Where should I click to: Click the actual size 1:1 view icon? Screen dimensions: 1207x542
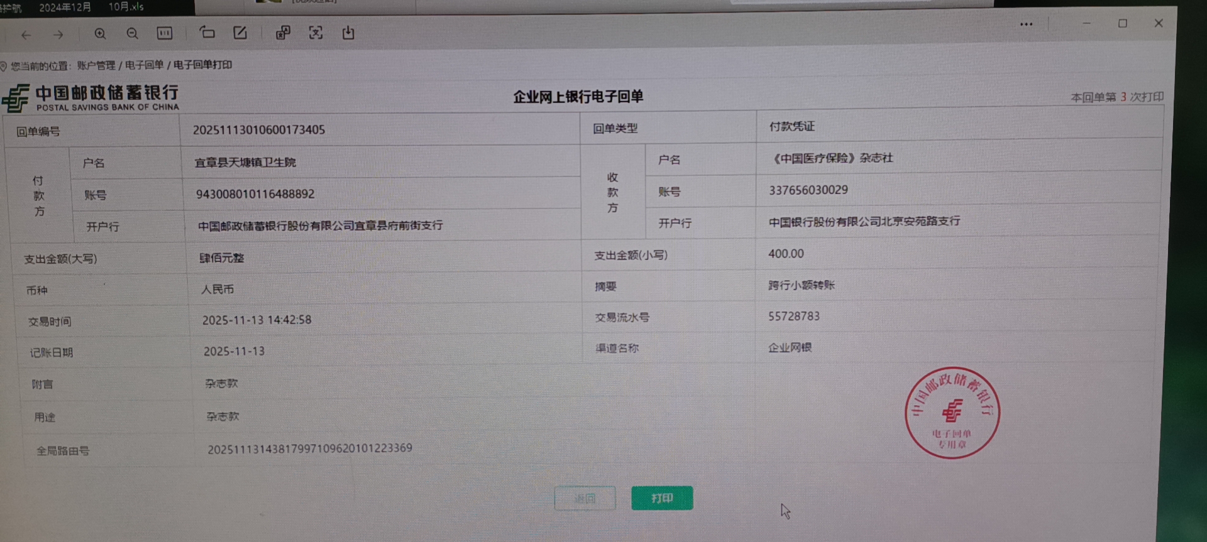point(165,33)
